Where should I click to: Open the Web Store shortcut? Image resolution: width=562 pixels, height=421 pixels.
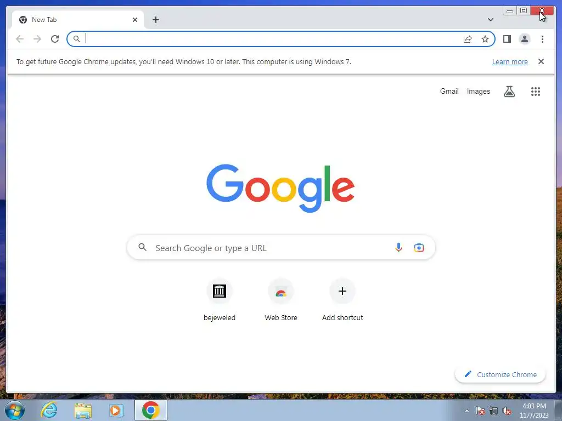point(281,300)
